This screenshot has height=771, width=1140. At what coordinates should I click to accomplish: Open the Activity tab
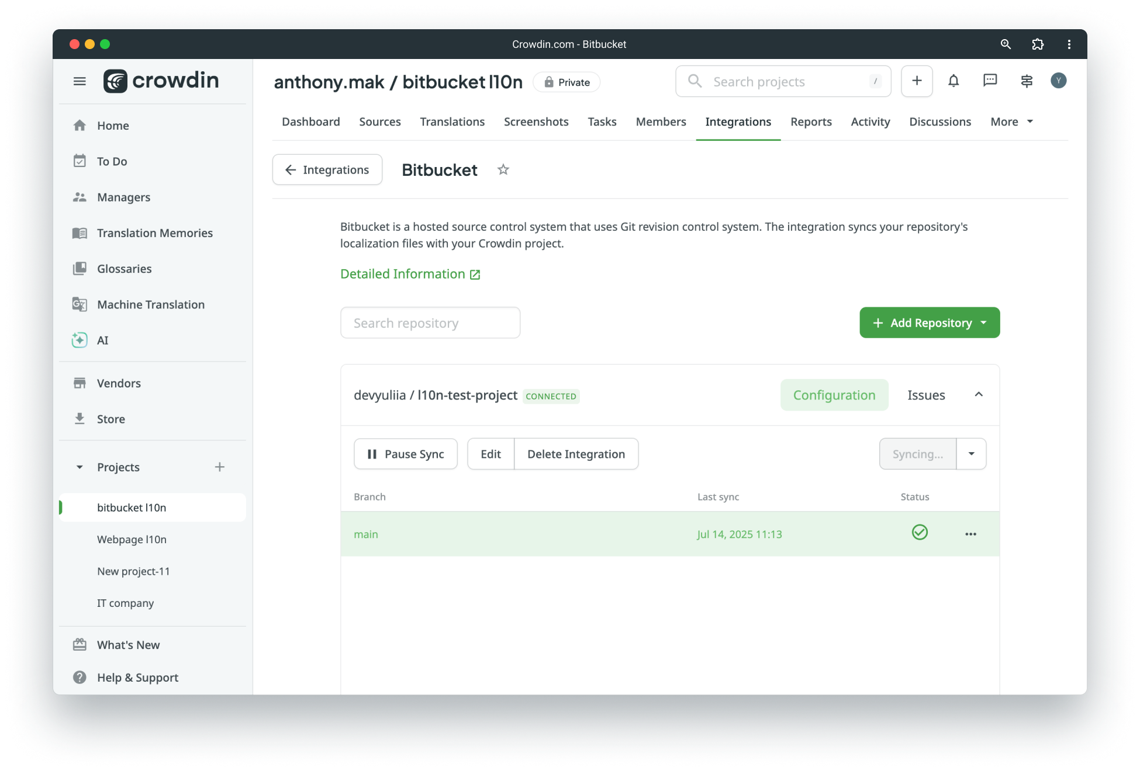click(x=870, y=121)
